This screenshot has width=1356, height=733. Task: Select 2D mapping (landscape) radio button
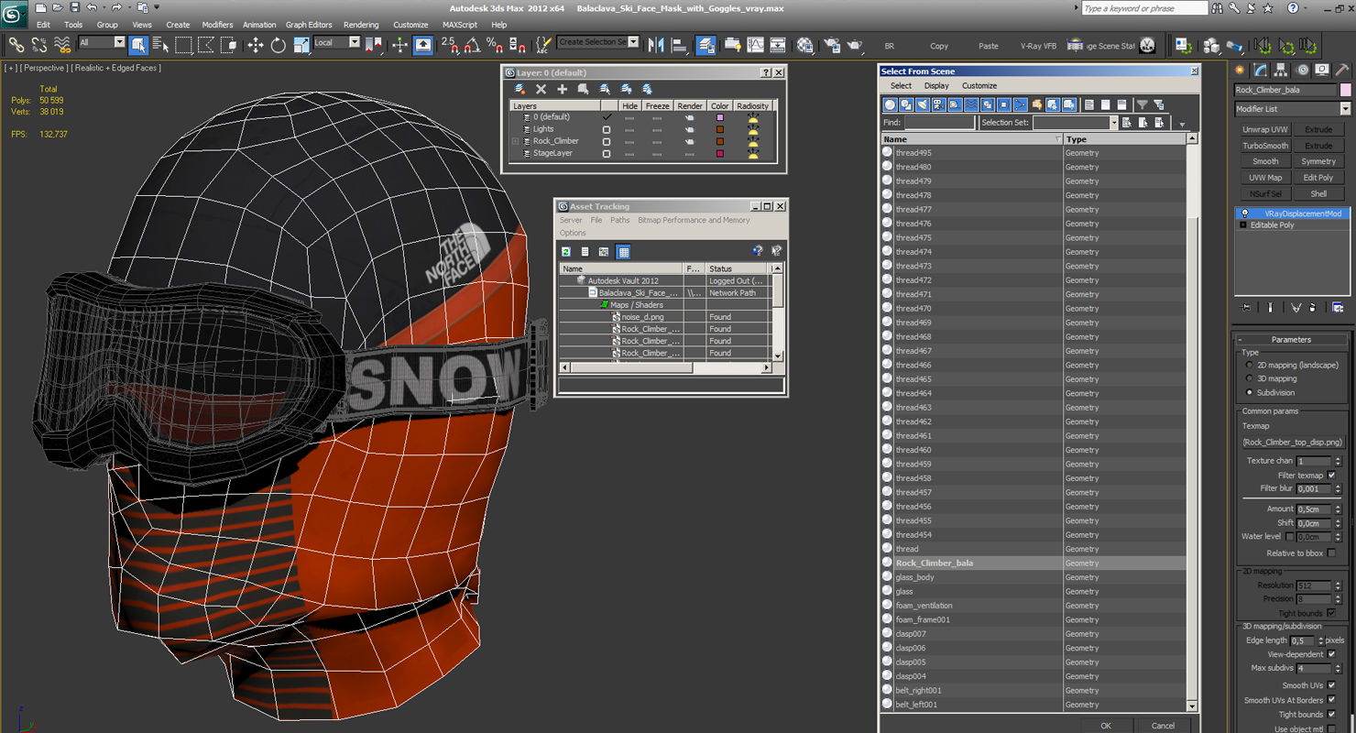pyautogui.click(x=1249, y=365)
